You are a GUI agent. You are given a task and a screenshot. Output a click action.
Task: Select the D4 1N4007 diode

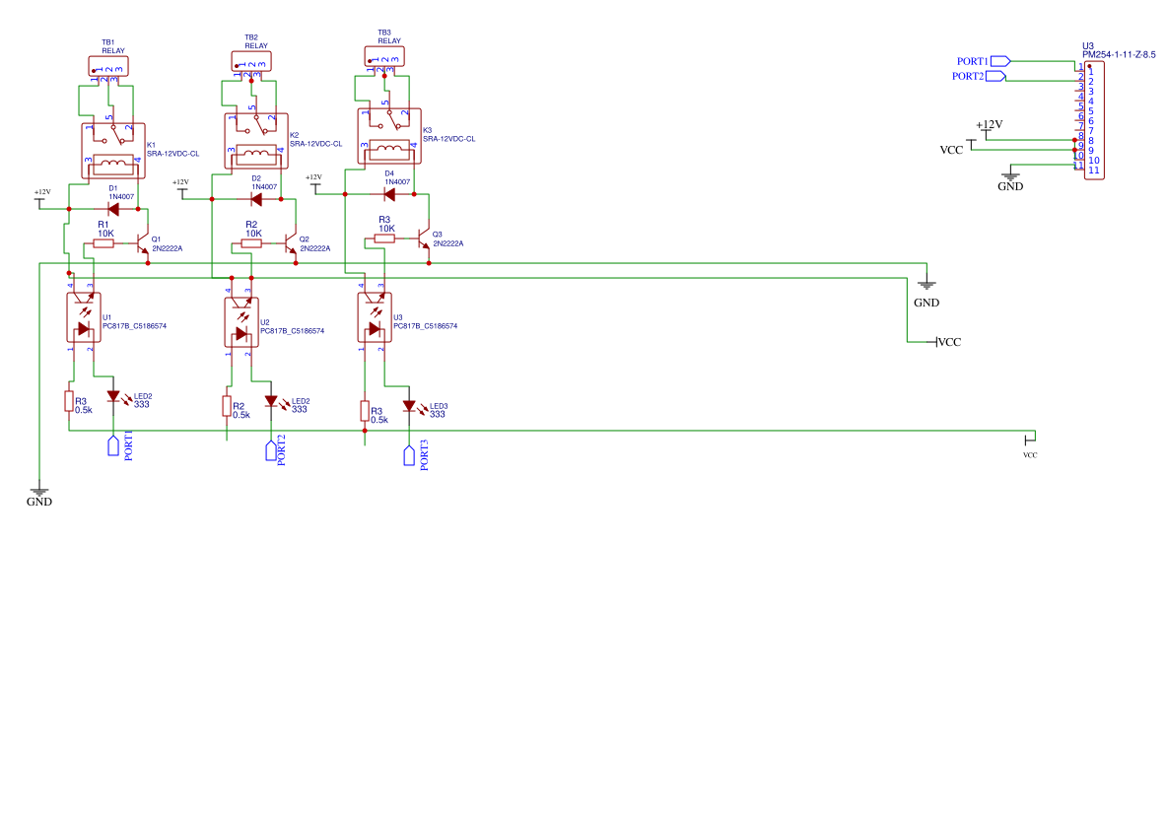click(x=389, y=194)
